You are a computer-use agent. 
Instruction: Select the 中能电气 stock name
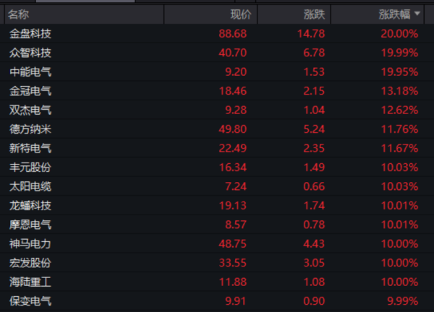[30, 72]
